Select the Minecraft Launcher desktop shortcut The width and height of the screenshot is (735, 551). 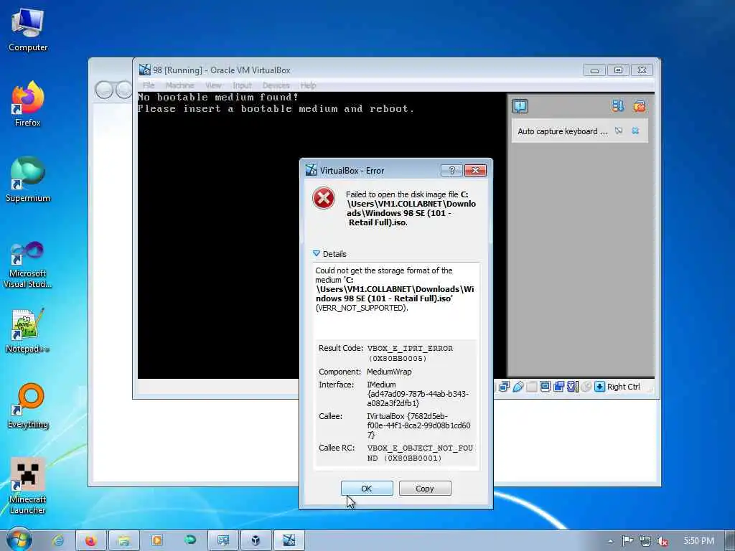(28, 486)
